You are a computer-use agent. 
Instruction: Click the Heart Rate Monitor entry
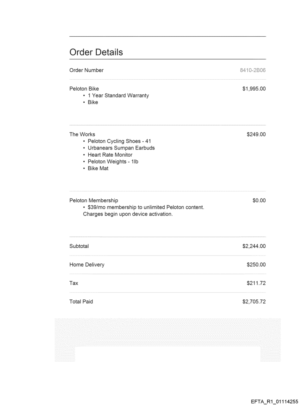pyautogui.click(x=110, y=155)
